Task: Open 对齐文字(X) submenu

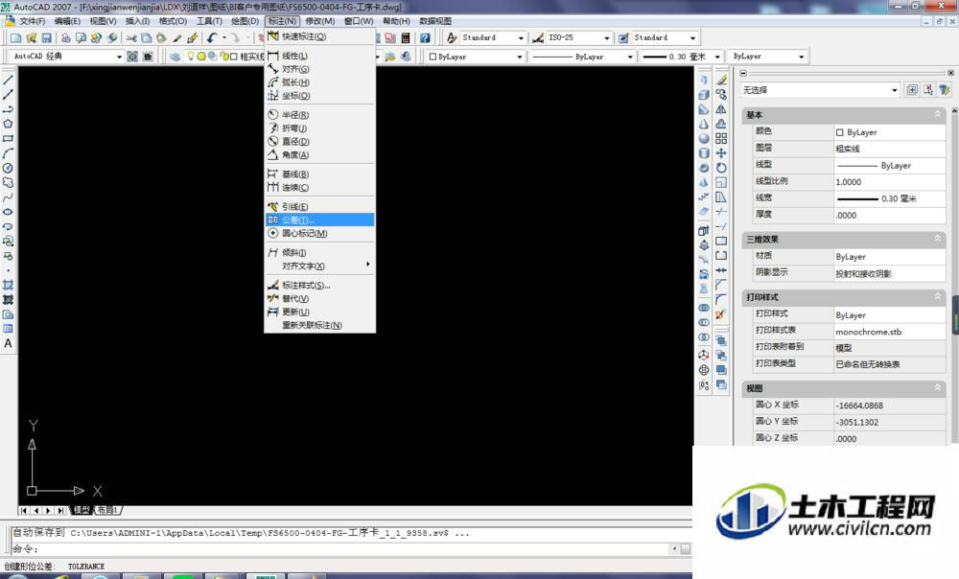Action: [320, 266]
